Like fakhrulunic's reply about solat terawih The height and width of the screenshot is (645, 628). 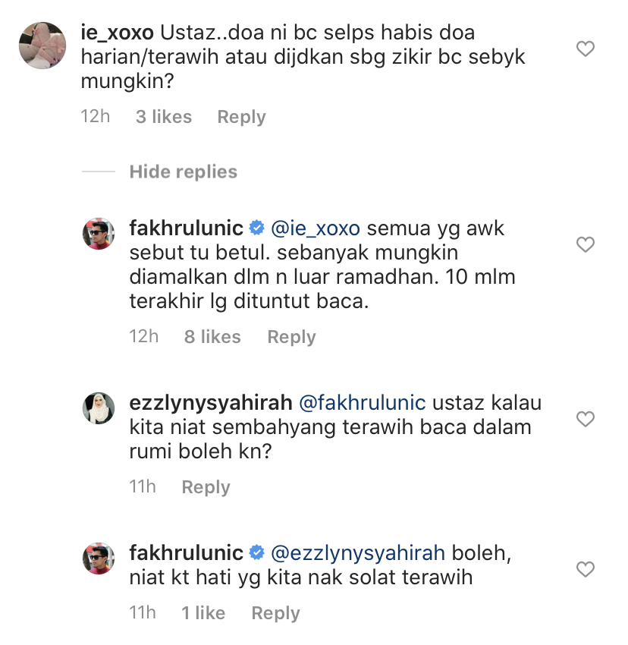coord(585,569)
